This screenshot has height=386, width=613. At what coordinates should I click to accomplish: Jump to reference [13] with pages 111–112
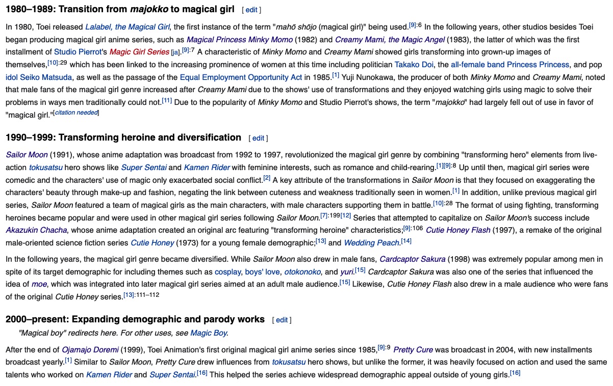(x=129, y=295)
